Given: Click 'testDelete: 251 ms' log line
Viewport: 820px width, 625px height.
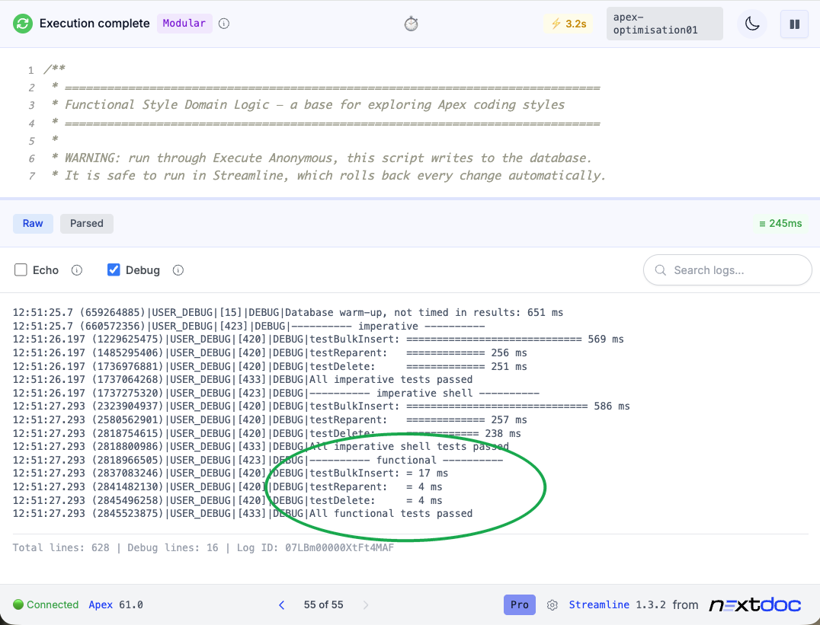Looking at the screenshot, I should (x=270, y=366).
